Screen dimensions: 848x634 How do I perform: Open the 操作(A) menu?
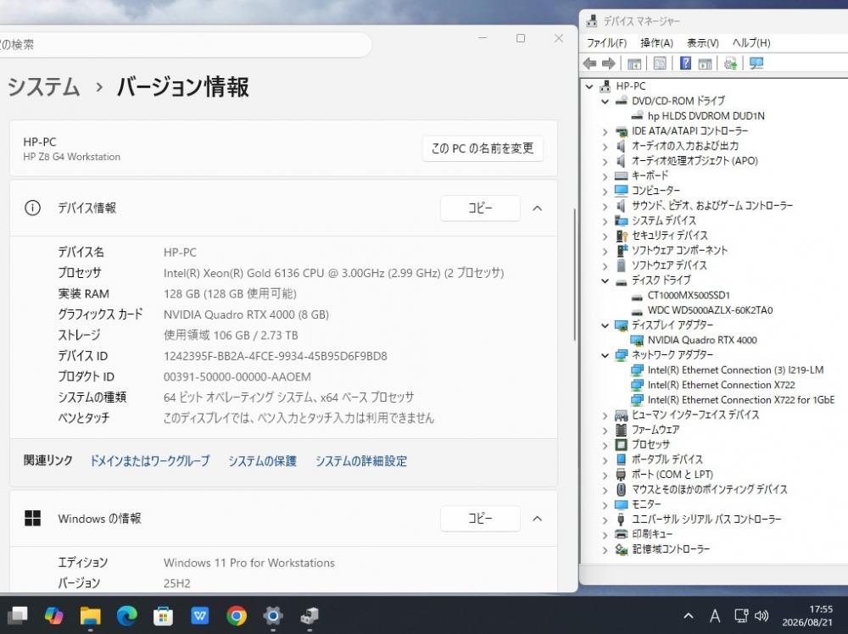pyautogui.click(x=656, y=42)
